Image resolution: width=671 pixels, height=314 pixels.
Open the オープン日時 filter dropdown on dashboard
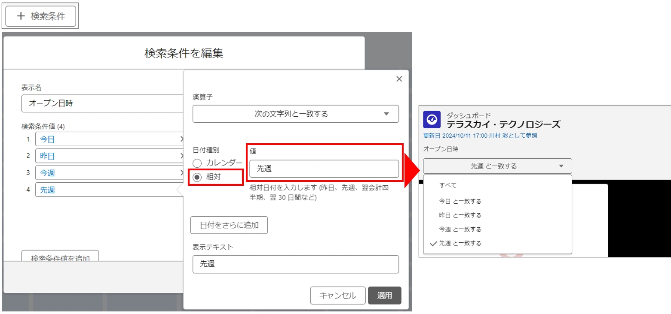(x=497, y=166)
